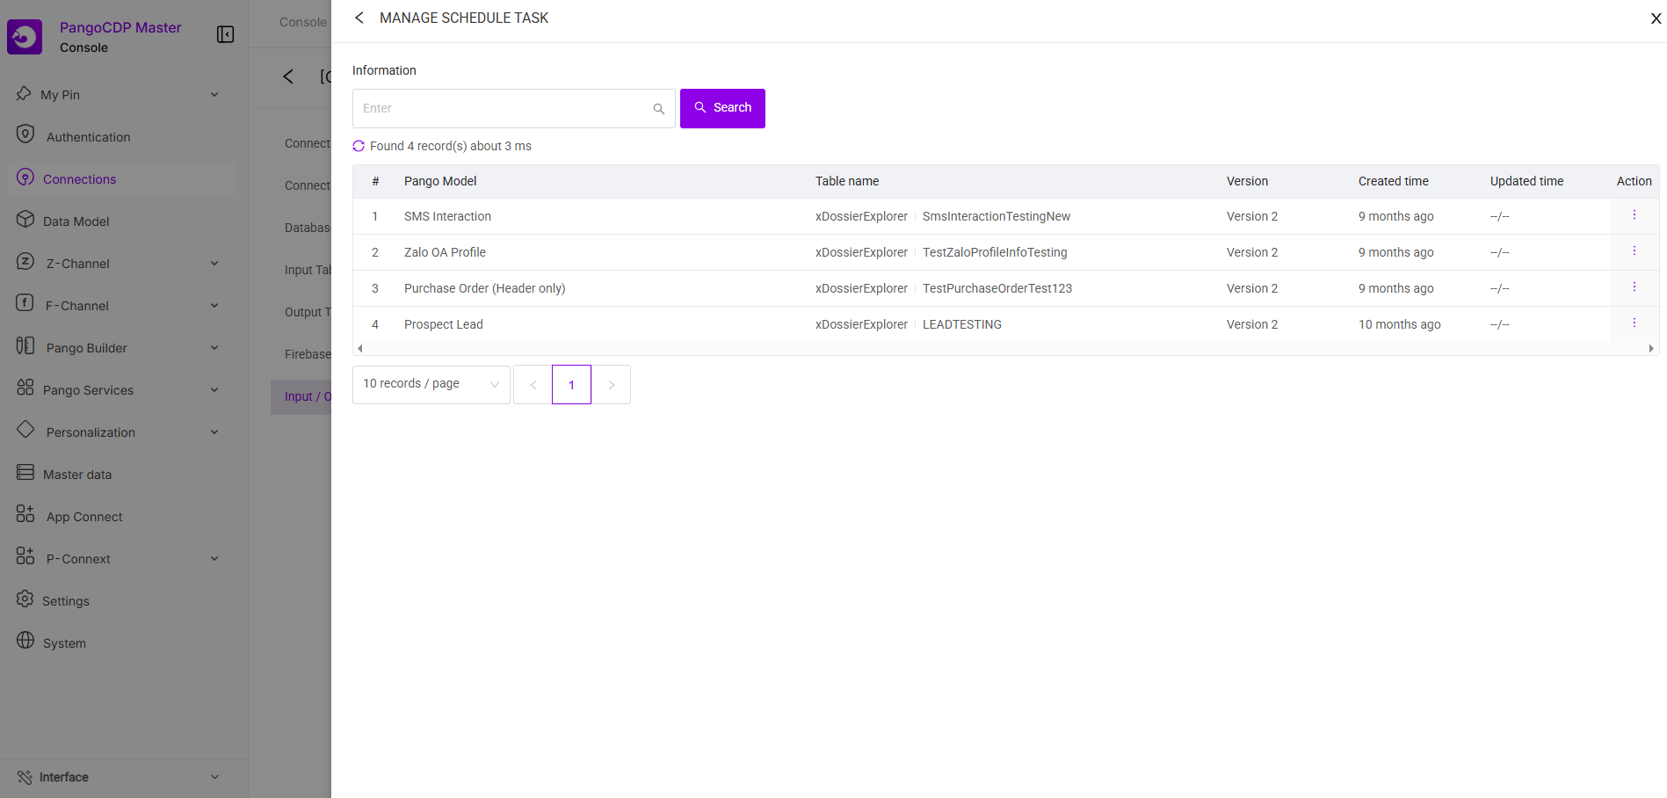Select page 1 in pagination
Screen dimensions: 1667x798
[571, 385]
